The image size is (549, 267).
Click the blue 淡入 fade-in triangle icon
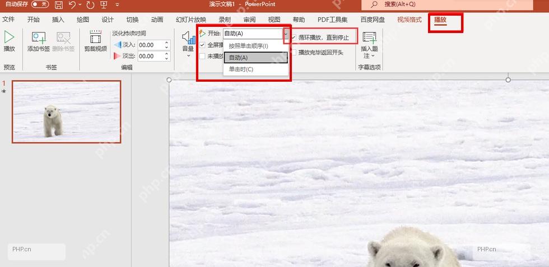click(118, 45)
